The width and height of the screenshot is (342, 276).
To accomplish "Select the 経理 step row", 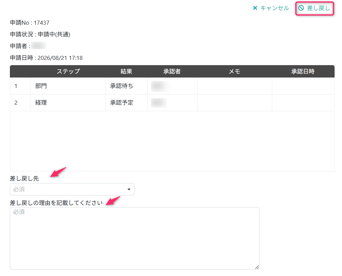I will coord(172,103).
